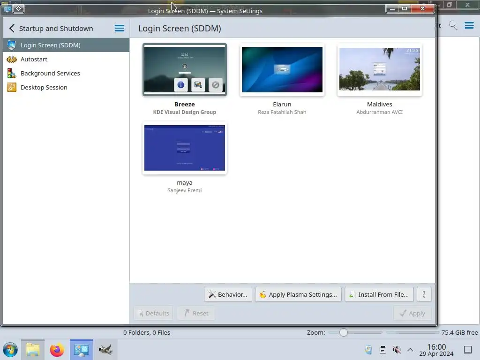Click the 'KDE Visual Design Group' author label
Screen dimensions: 480x360
pos(185,112)
